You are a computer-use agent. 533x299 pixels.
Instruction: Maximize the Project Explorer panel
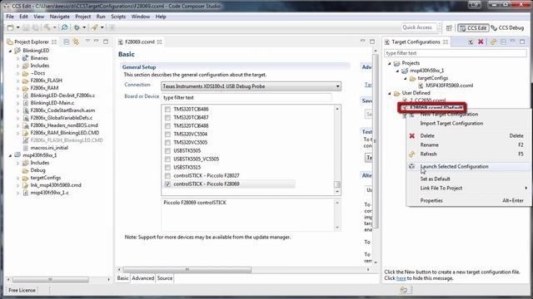coord(106,42)
